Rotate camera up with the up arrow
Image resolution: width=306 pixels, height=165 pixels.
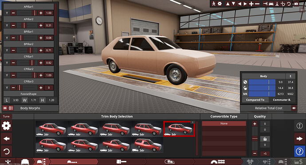click(228, 4)
